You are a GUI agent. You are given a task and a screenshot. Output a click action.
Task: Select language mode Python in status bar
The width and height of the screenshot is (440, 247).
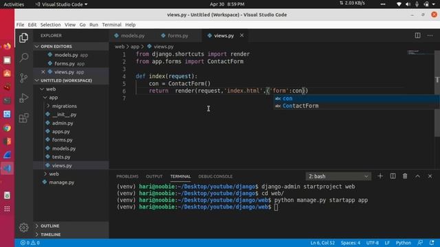click(404, 243)
